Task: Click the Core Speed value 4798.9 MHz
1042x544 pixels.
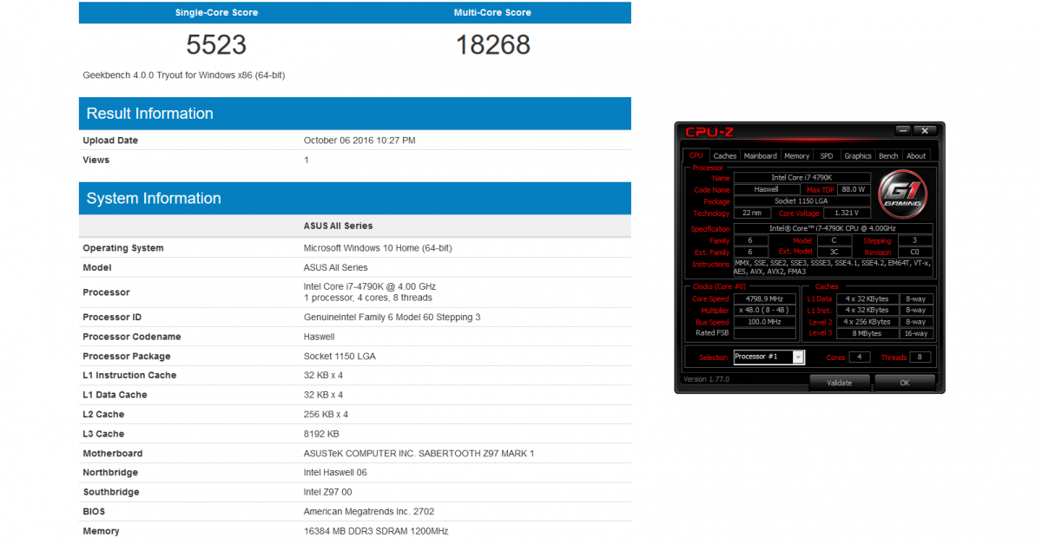Action: click(765, 298)
